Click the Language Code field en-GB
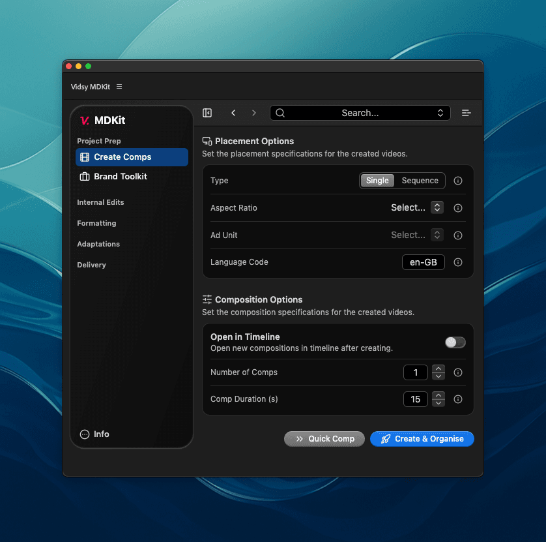The image size is (546, 542). (x=424, y=262)
